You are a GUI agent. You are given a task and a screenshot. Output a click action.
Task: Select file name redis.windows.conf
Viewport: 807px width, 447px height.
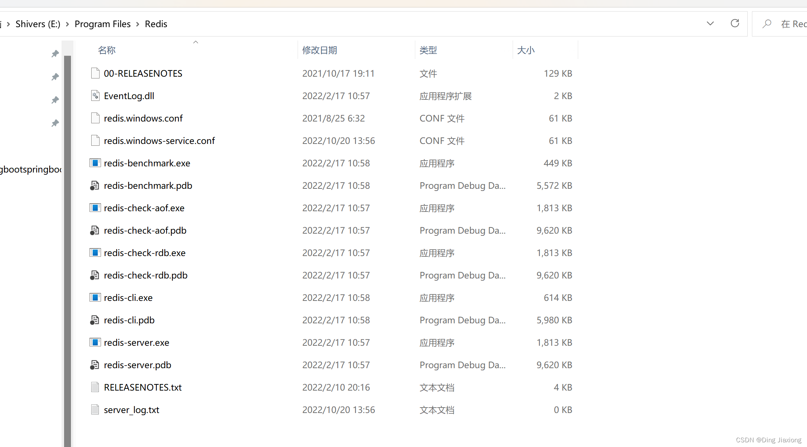[143, 118]
